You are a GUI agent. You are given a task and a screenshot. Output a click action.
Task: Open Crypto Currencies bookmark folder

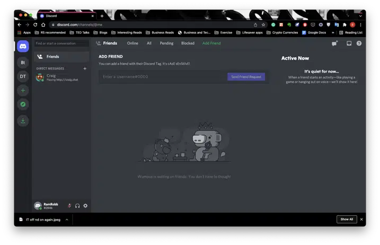click(x=282, y=32)
